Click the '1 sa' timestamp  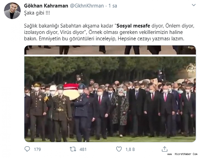113,6
